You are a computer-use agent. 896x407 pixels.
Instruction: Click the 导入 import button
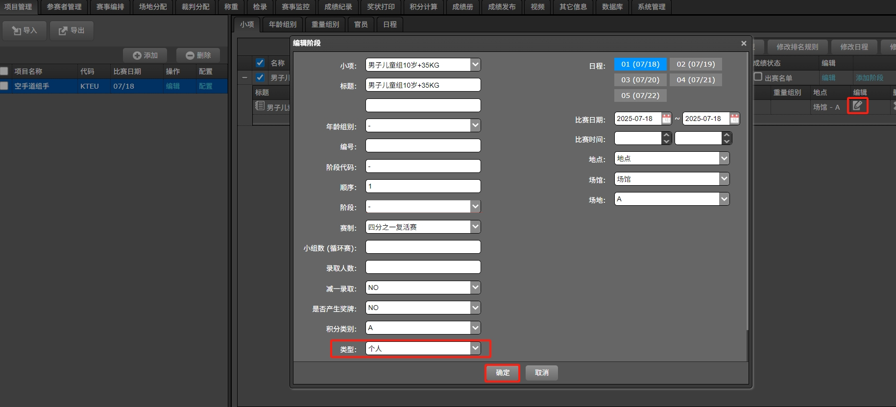(x=24, y=30)
